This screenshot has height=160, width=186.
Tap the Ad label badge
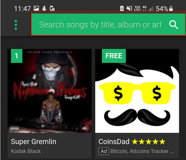coord(104,151)
